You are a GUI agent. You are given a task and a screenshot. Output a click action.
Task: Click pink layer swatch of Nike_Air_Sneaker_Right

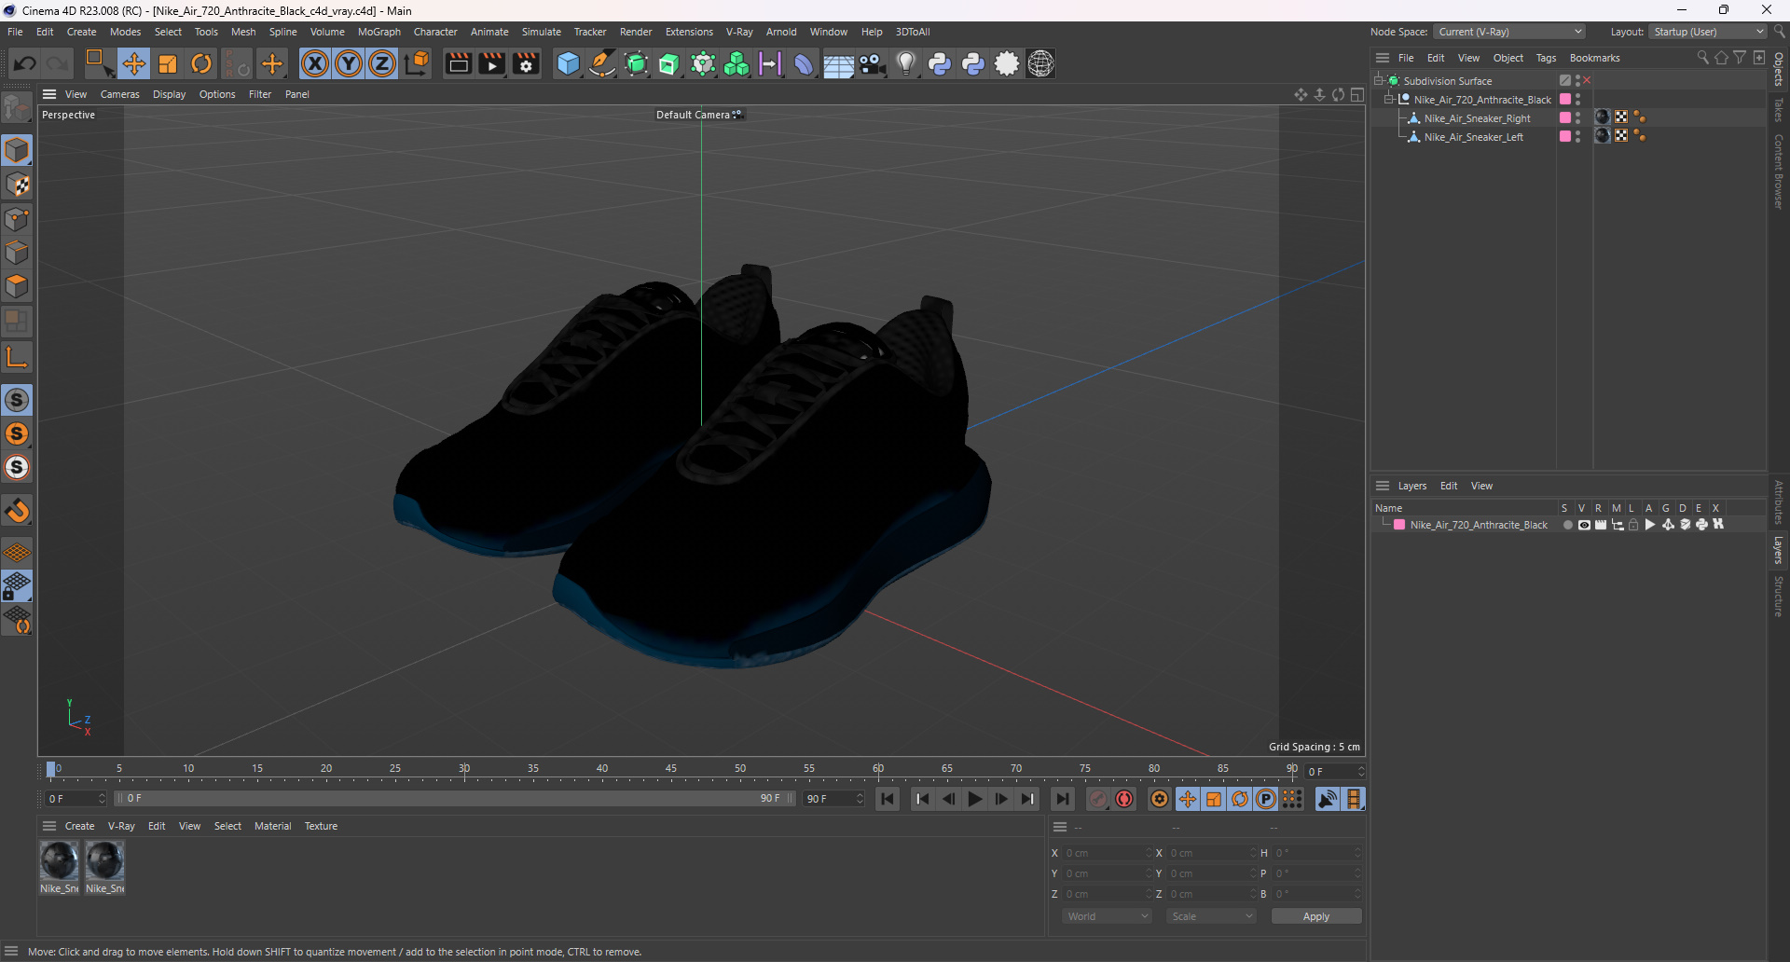[x=1565, y=117]
